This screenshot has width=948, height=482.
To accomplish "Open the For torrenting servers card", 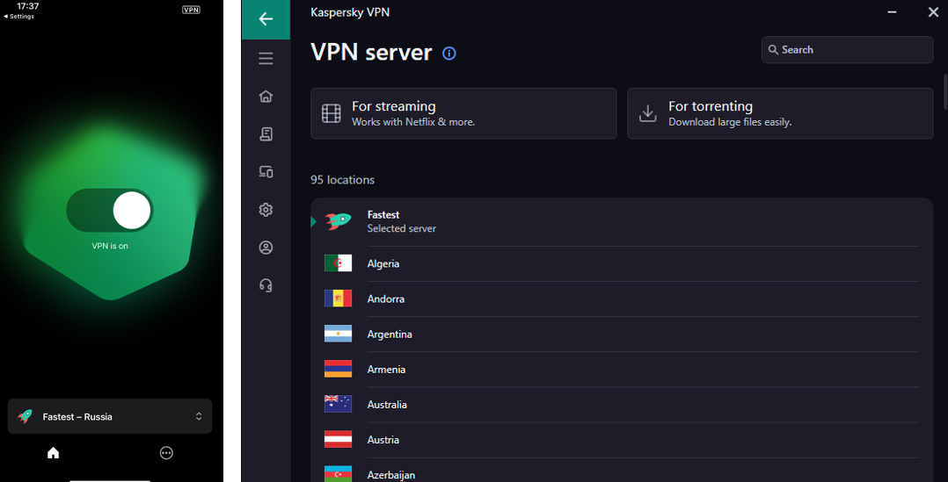I will (x=779, y=113).
